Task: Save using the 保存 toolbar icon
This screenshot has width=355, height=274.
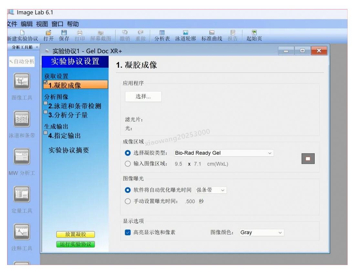Action: (x=64, y=33)
